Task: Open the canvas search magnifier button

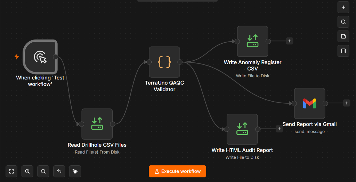Action: point(343,22)
